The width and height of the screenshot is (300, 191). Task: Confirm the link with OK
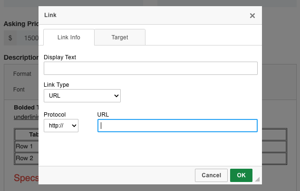241,175
